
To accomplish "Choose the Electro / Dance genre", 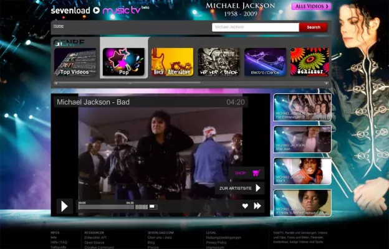I will [x=265, y=62].
